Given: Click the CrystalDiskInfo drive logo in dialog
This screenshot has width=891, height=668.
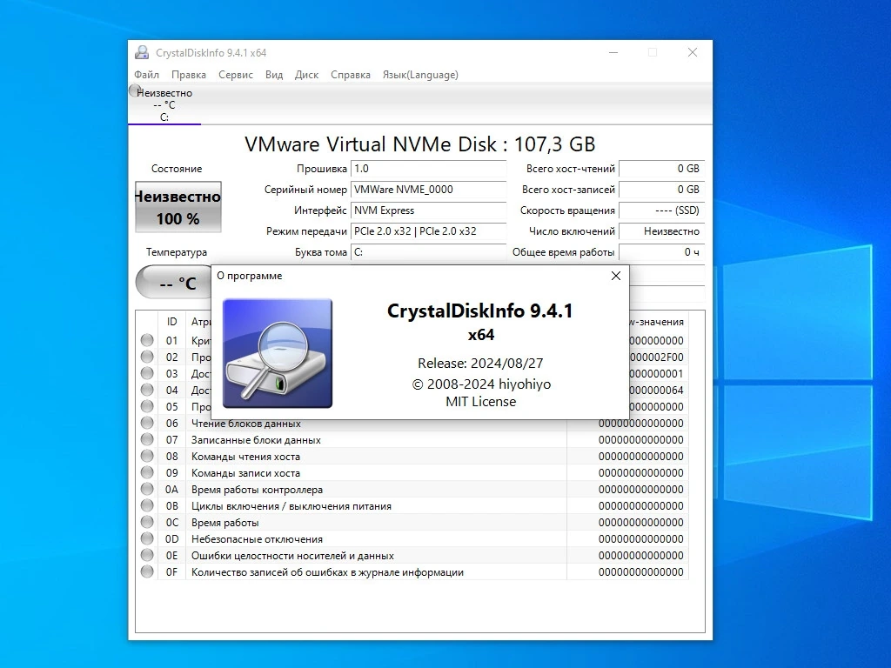Looking at the screenshot, I should (x=278, y=353).
